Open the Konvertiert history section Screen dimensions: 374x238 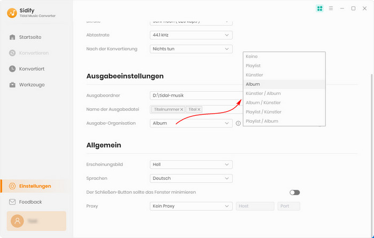(x=32, y=69)
